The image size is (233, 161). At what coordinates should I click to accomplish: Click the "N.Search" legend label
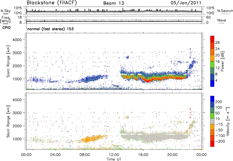(225, 11)
